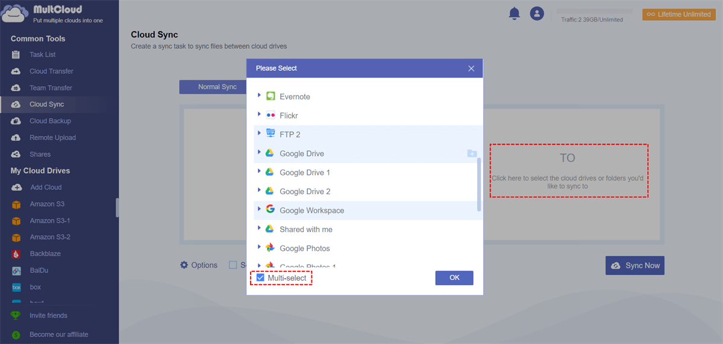Click the Google Photos pinwheel icon
The width and height of the screenshot is (723, 344).
271,248
